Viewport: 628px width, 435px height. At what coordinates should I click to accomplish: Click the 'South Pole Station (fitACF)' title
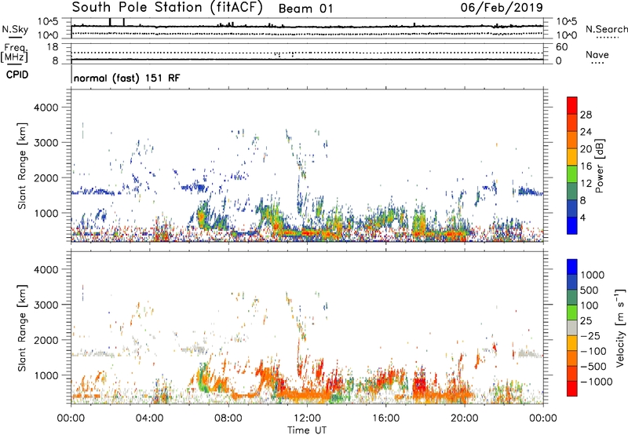(167, 8)
